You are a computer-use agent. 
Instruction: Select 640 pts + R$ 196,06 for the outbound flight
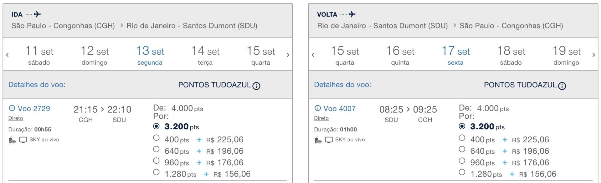[x=156, y=149]
